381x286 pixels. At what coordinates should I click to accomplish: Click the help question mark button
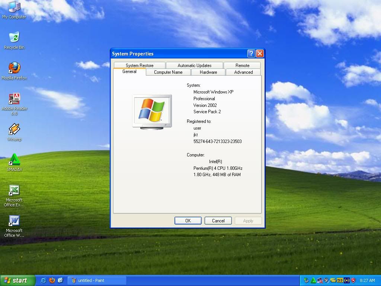tap(251, 54)
